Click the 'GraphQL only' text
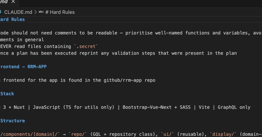The width and height of the screenshot is (262, 137). tap(235, 107)
